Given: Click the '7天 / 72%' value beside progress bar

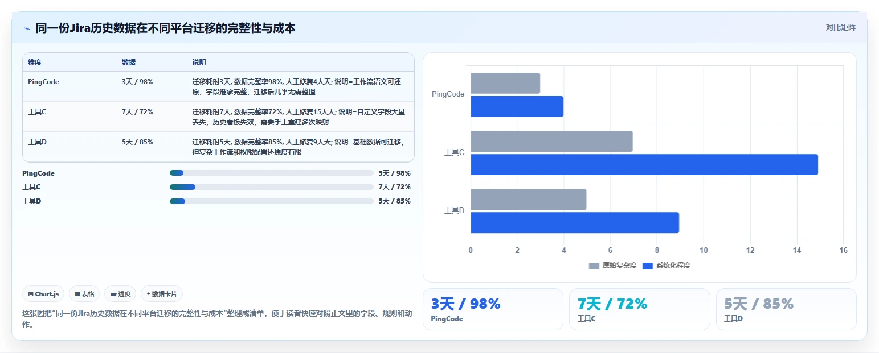Looking at the screenshot, I should tap(394, 187).
